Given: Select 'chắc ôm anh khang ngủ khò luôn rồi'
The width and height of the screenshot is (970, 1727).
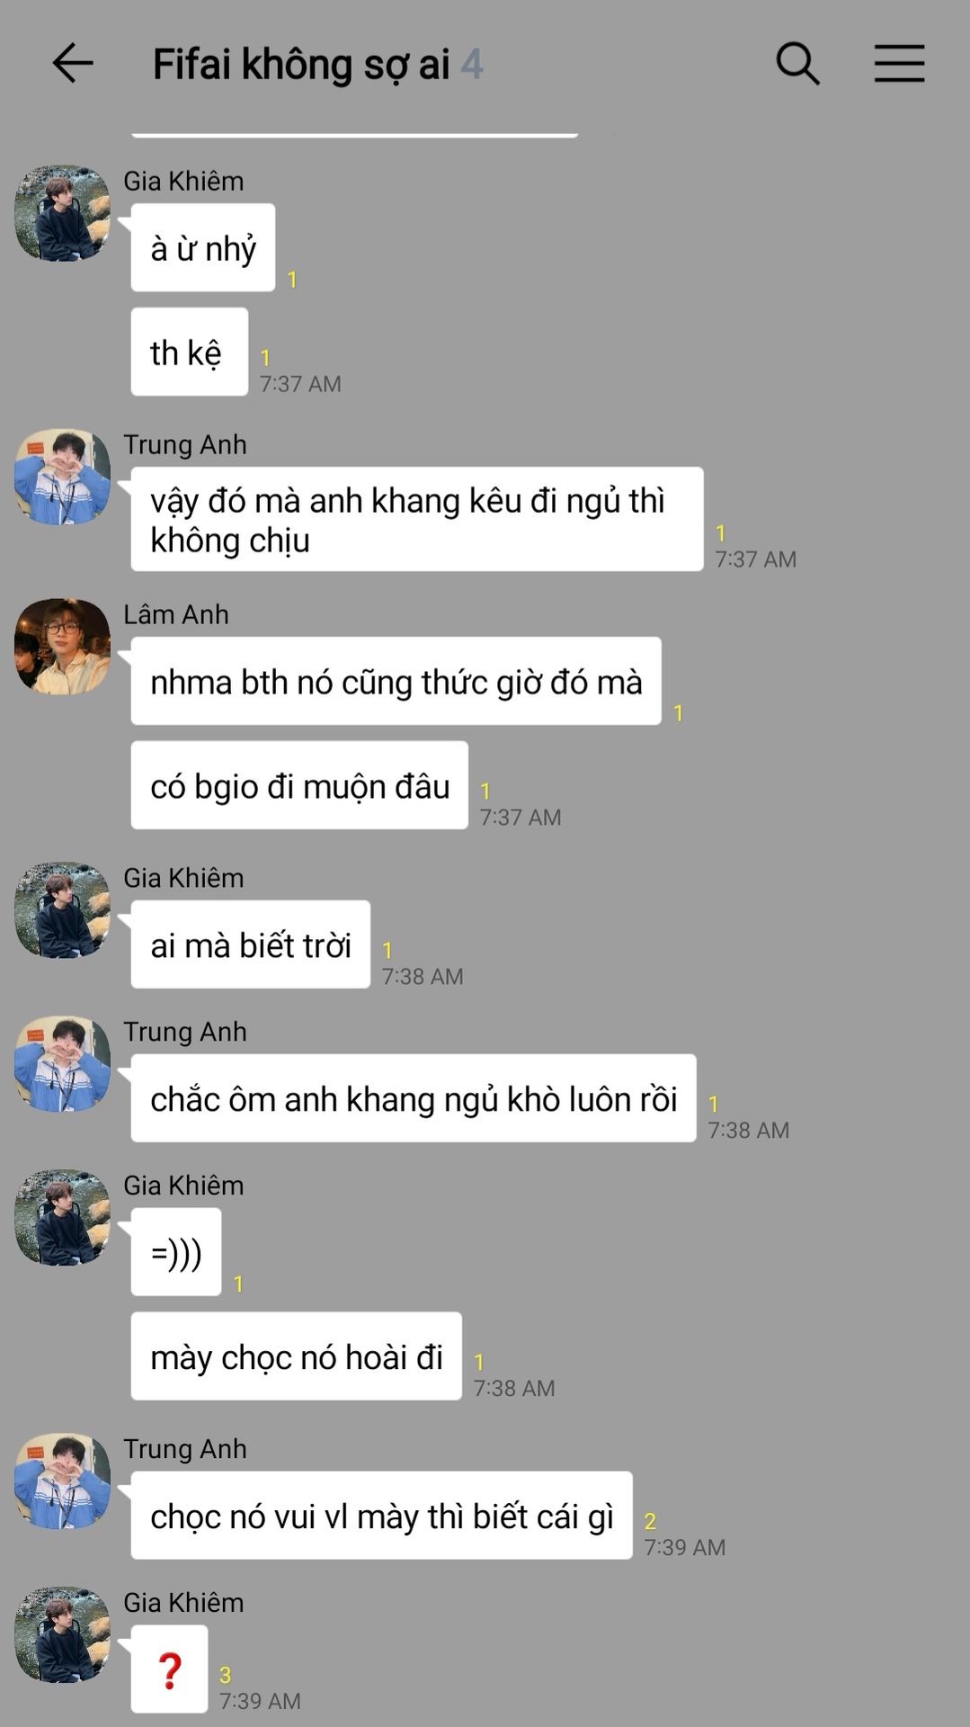Looking at the screenshot, I should click(x=414, y=1098).
